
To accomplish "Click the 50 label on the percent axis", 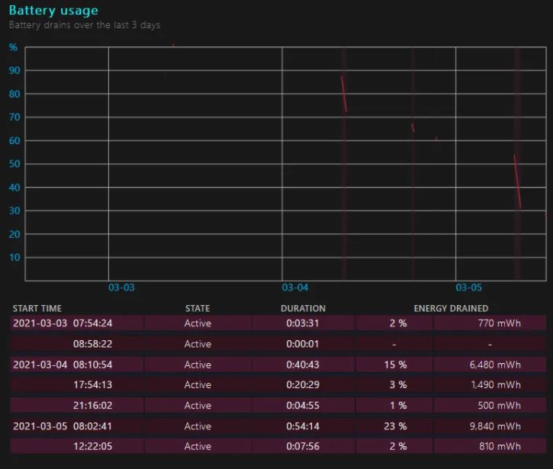I will tap(14, 164).
